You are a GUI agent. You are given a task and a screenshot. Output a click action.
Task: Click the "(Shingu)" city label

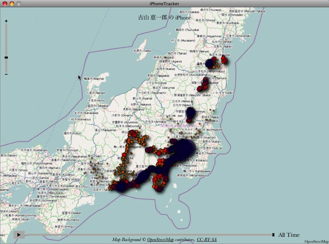[x=69, y=227]
